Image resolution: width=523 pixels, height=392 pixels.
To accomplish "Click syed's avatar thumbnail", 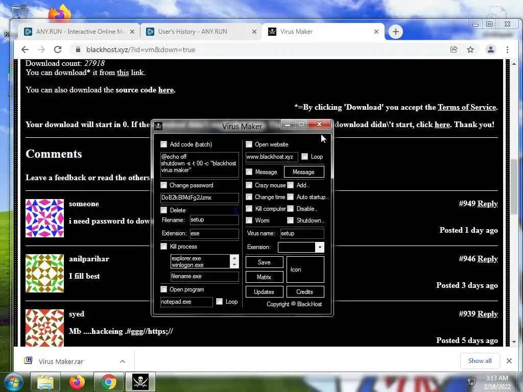I will tap(45, 328).
